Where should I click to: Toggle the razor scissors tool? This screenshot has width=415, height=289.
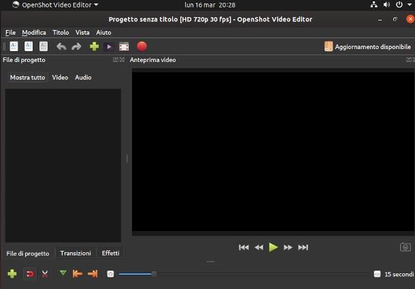click(45, 273)
